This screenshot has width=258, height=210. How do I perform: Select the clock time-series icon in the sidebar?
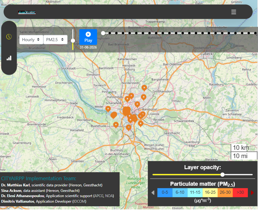[x=9, y=37]
